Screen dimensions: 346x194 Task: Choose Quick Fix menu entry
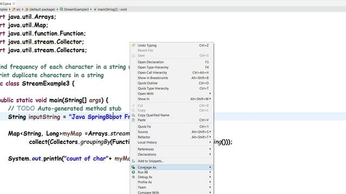click(x=172, y=127)
